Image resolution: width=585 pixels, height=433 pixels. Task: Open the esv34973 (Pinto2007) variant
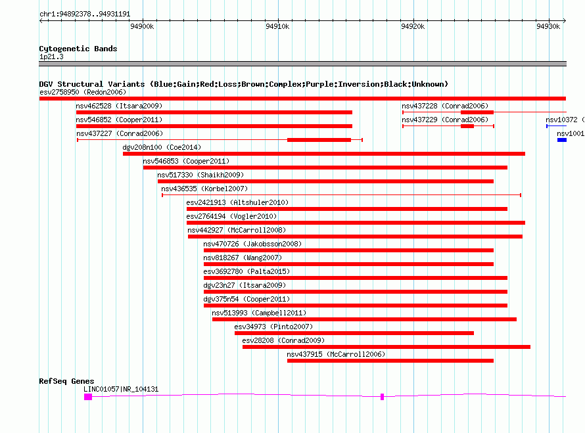[x=354, y=333]
